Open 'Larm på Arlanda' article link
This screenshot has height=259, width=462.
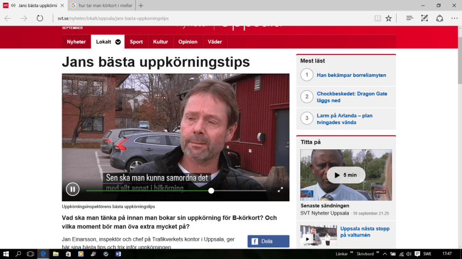coord(344,119)
